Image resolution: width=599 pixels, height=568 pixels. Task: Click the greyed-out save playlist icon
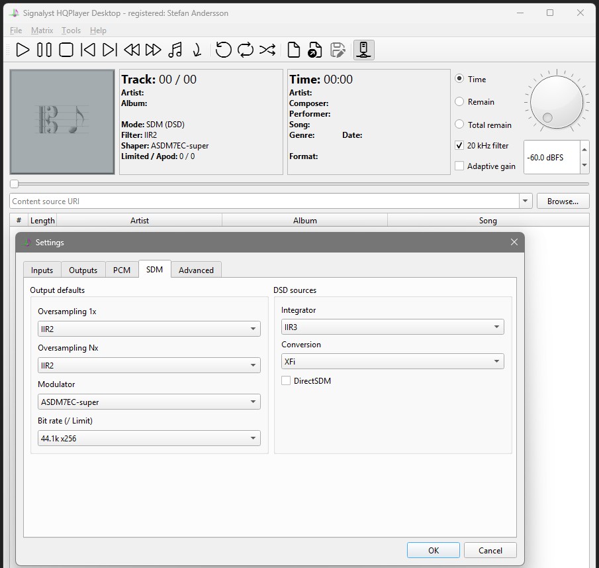tap(338, 50)
